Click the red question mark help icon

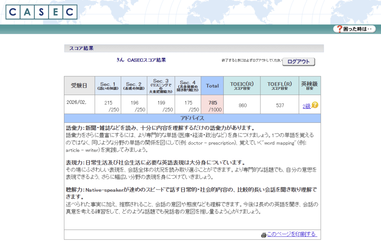[339, 29]
